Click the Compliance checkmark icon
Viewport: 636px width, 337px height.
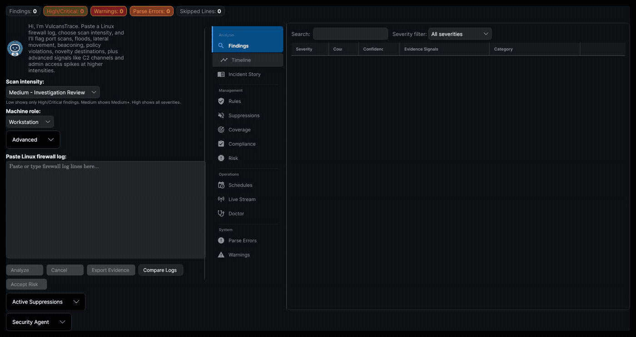tap(221, 144)
